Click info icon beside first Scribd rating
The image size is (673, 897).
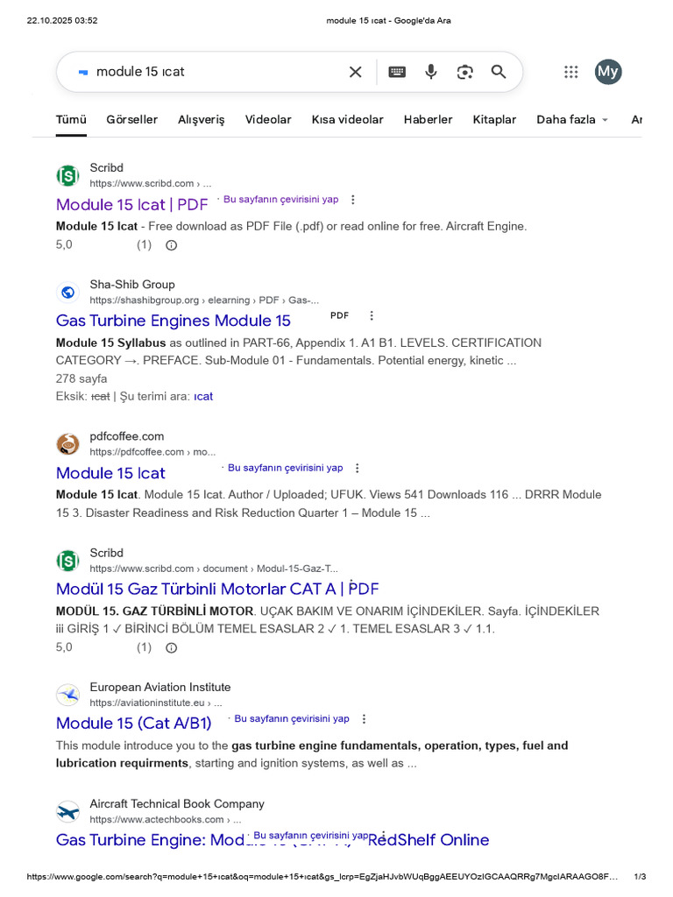tap(172, 245)
